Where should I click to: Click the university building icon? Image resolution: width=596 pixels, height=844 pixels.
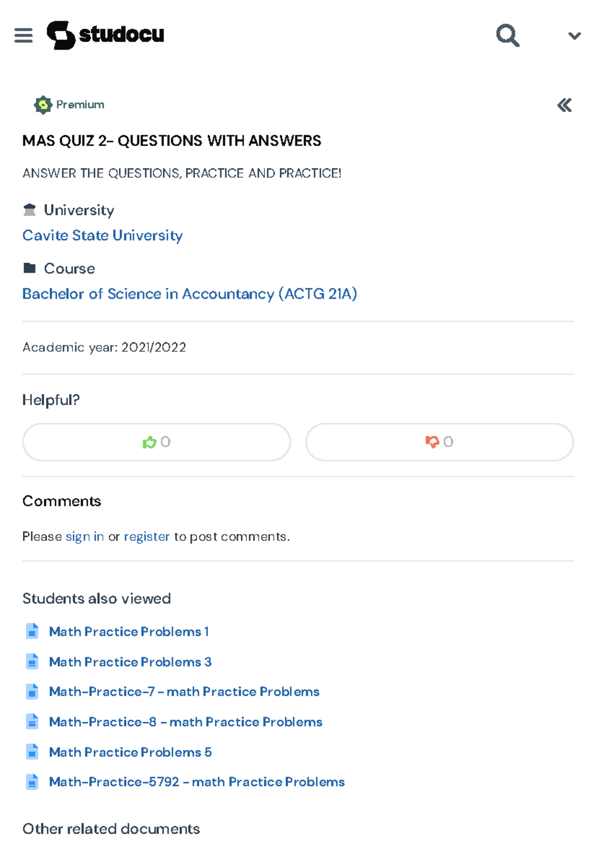click(x=29, y=209)
